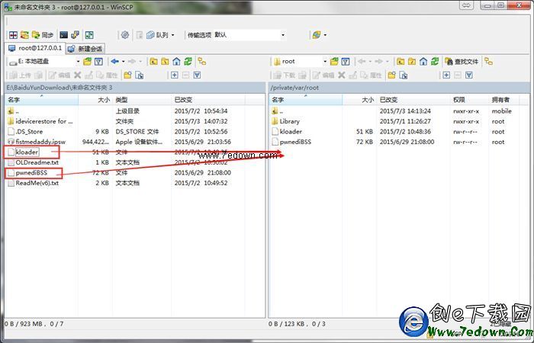Viewport: 534px width, 343px height.
Task: Sort local files by 名字 column header
Action: click(x=41, y=100)
